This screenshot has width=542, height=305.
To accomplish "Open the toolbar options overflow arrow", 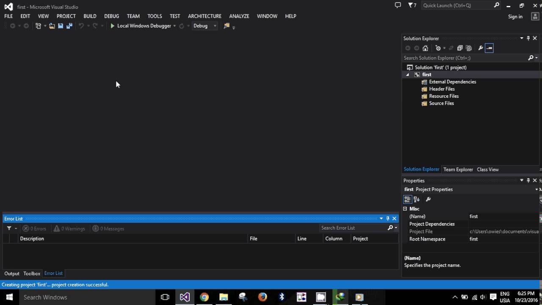I will click(234, 27).
